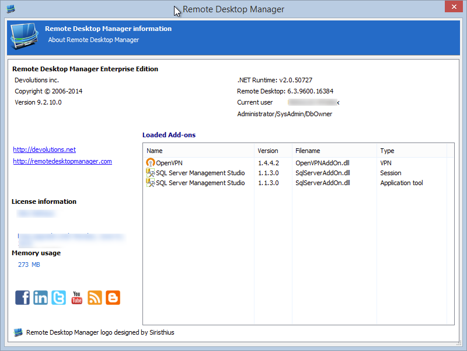
Task: Click Administrator/SysAdmin/DbOwner role text
Action: [284, 114]
